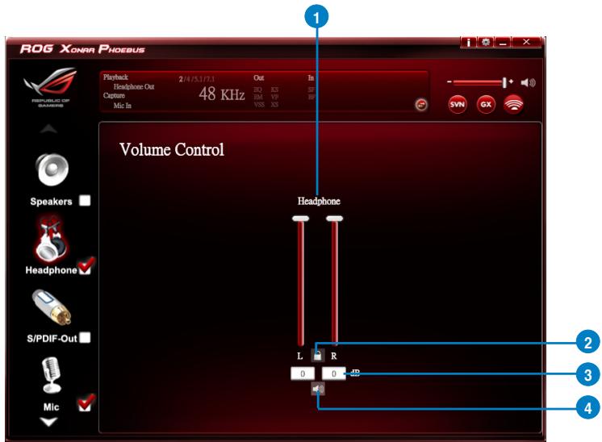This screenshot has height=442, width=602.
Task: Click the left channel dB value field
Action: tap(303, 373)
